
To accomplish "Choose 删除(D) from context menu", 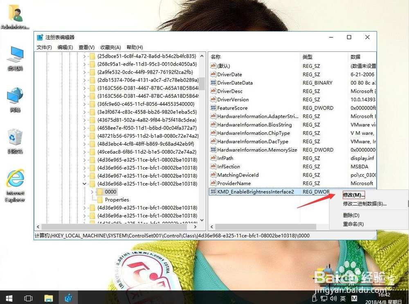I will [x=351, y=215].
